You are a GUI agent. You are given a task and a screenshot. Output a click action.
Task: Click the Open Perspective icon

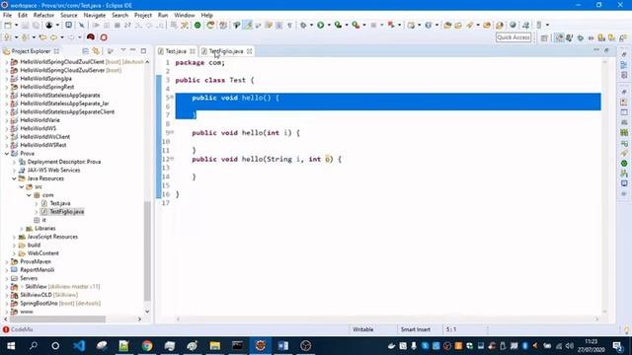click(x=544, y=37)
